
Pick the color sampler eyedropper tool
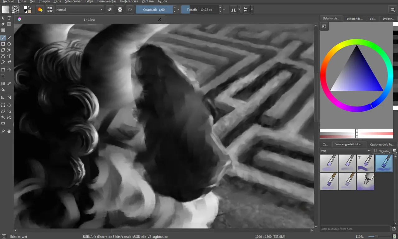pos(9,84)
